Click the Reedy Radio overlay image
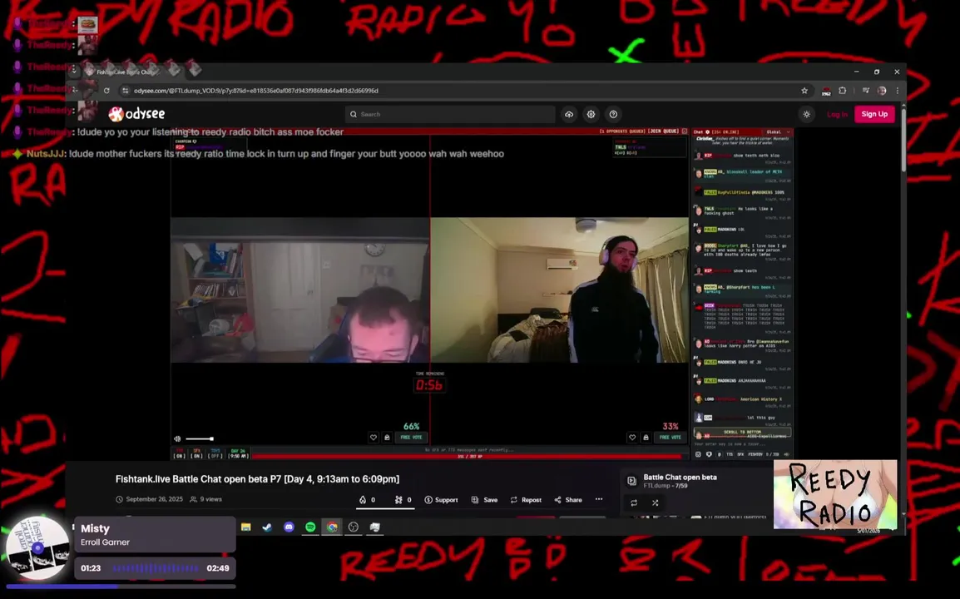 coord(835,494)
